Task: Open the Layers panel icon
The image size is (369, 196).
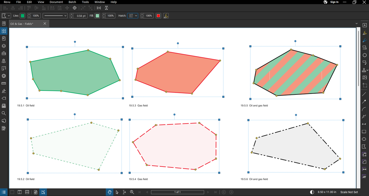Action: tap(4, 46)
